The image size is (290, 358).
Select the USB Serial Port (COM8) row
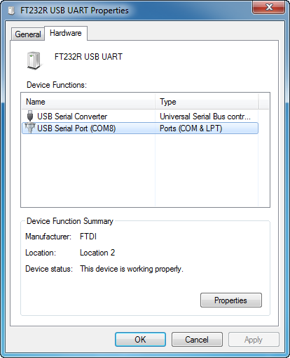pyautogui.click(x=140, y=128)
